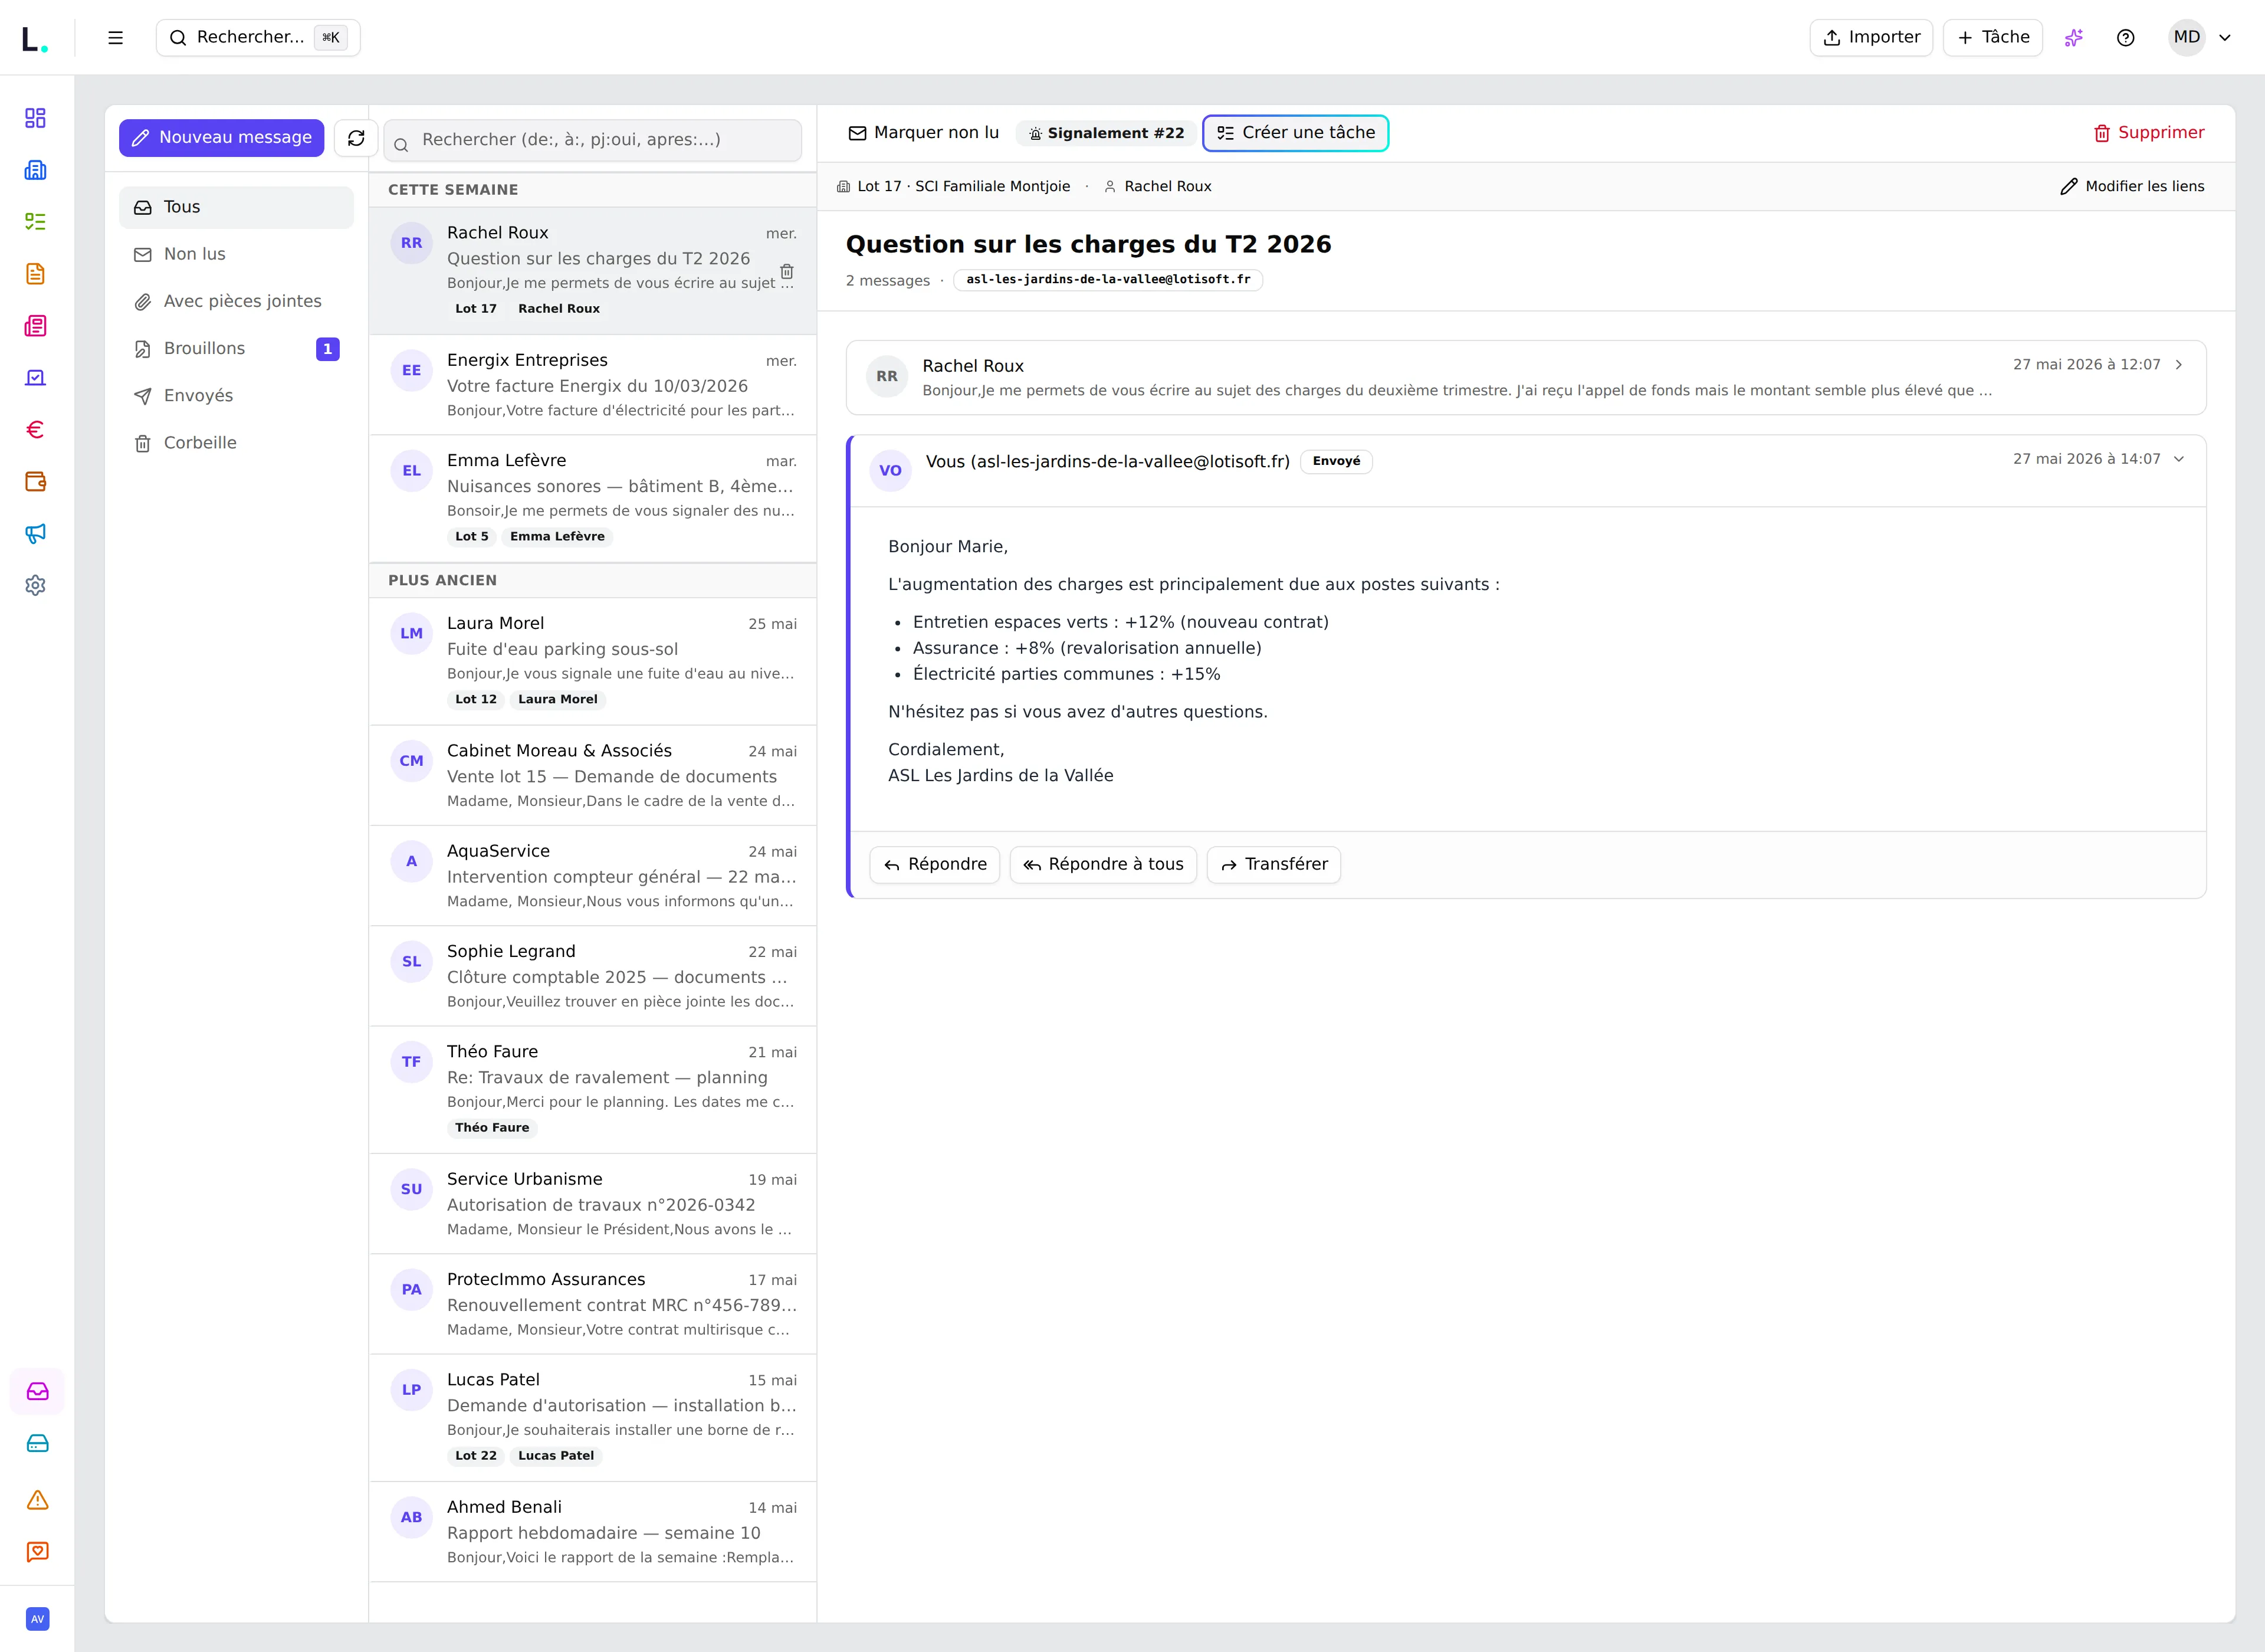Screen dimensions: 2265x1652
Task: Click Répondre à tous button
Action: click(x=1102, y=865)
